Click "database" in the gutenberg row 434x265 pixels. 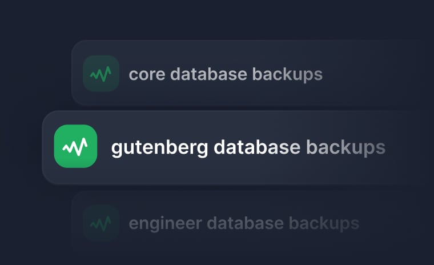tap(257, 147)
